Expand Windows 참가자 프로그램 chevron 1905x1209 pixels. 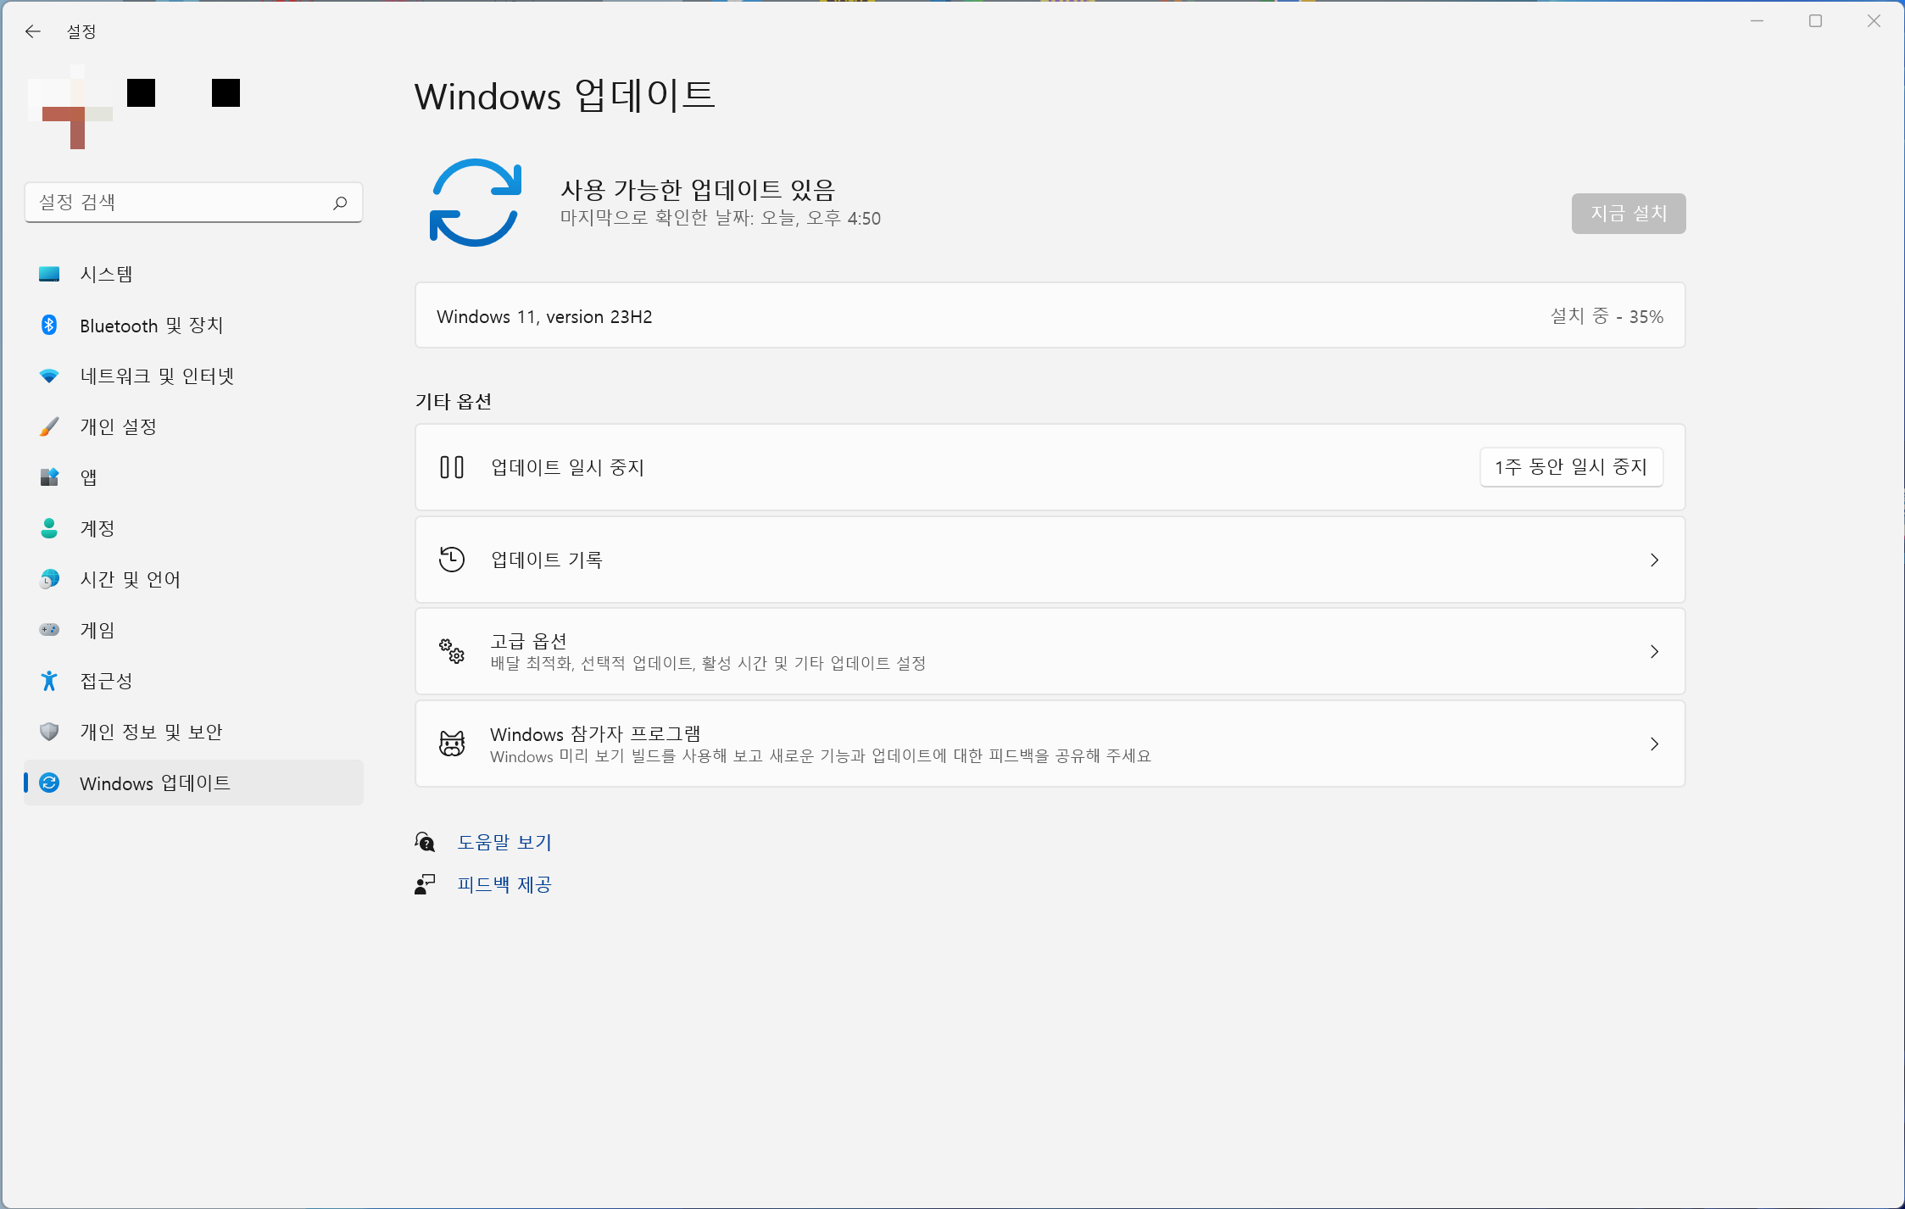point(1654,744)
